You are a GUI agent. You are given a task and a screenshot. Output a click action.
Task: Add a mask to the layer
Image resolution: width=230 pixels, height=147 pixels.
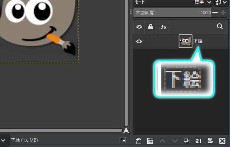(210, 141)
